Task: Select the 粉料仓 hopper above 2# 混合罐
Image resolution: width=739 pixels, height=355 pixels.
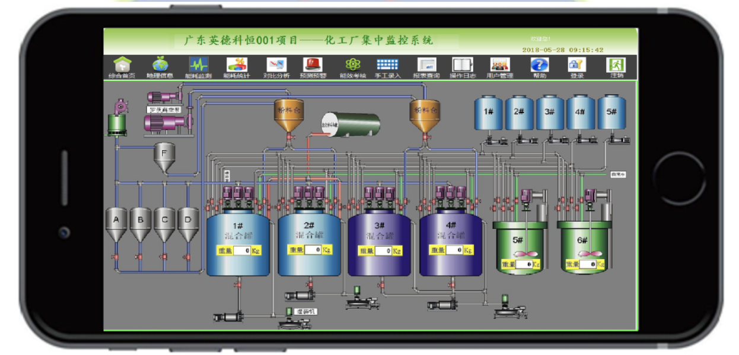Action: tap(288, 115)
